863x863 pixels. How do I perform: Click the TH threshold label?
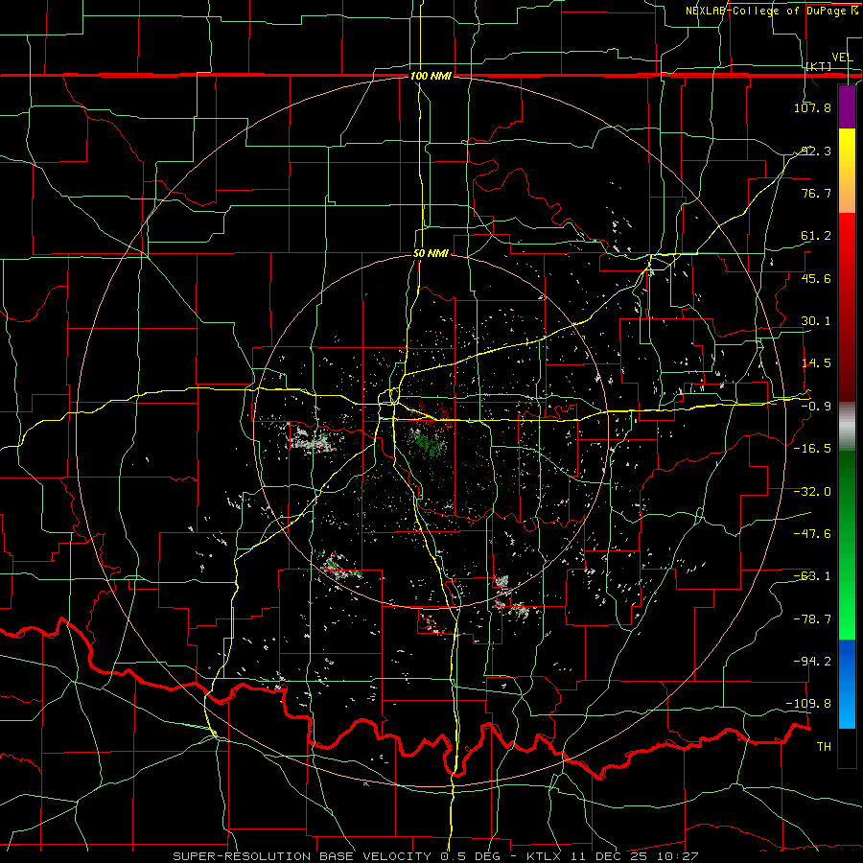coord(824,747)
